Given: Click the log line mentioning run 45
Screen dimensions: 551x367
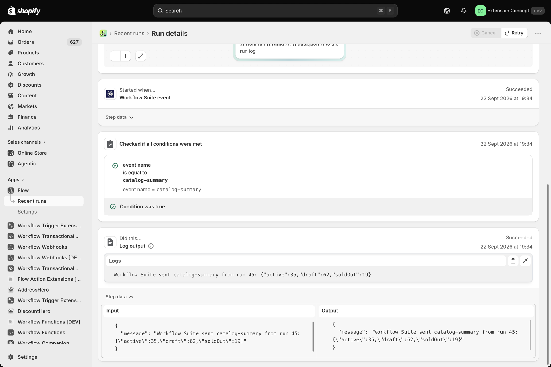Looking at the screenshot, I should tap(242, 275).
